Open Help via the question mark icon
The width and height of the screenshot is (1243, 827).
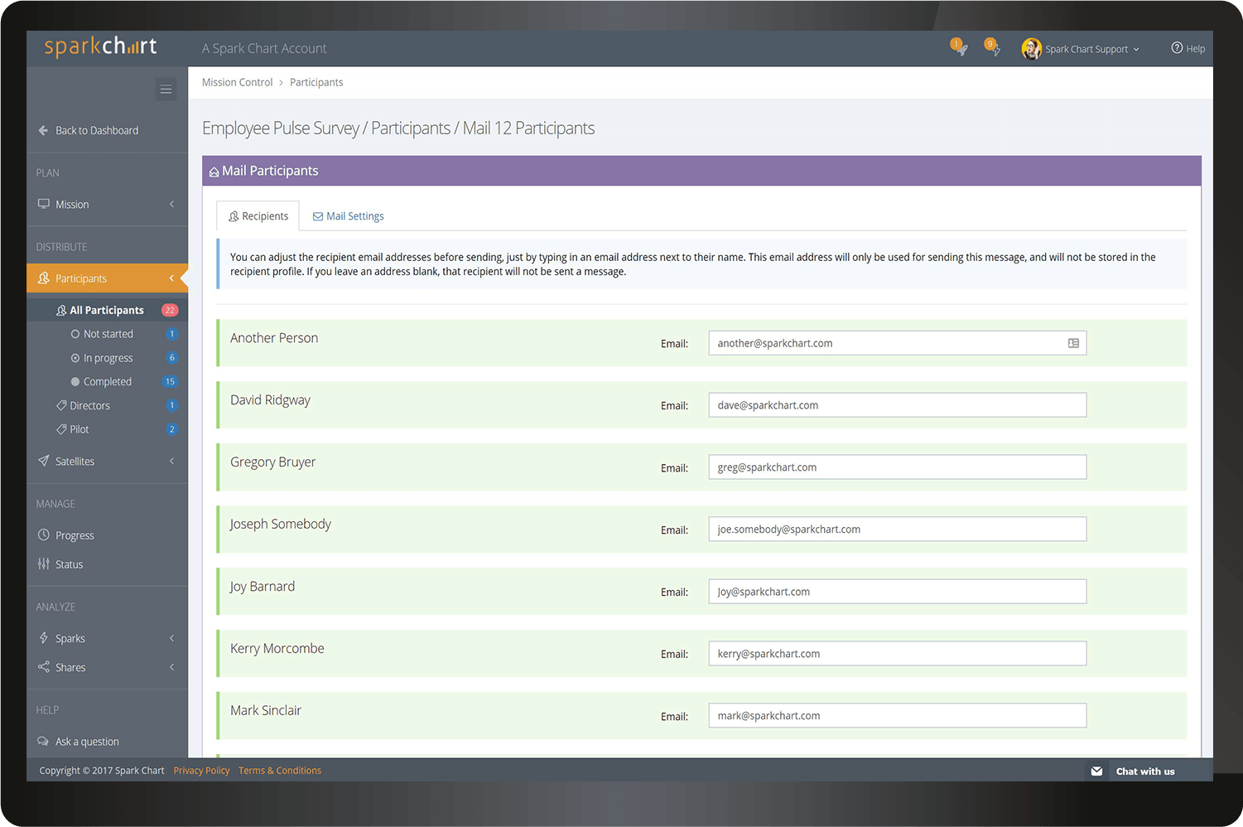(1177, 48)
